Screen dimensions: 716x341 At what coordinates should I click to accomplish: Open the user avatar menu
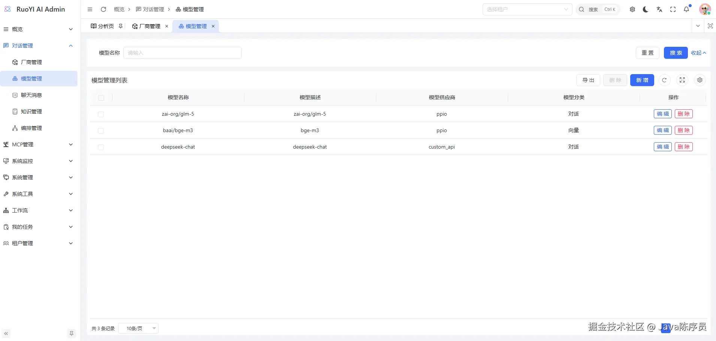tap(705, 9)
